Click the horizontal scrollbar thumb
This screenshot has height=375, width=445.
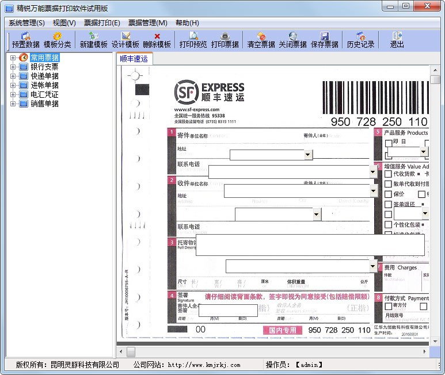click(131, 352)
